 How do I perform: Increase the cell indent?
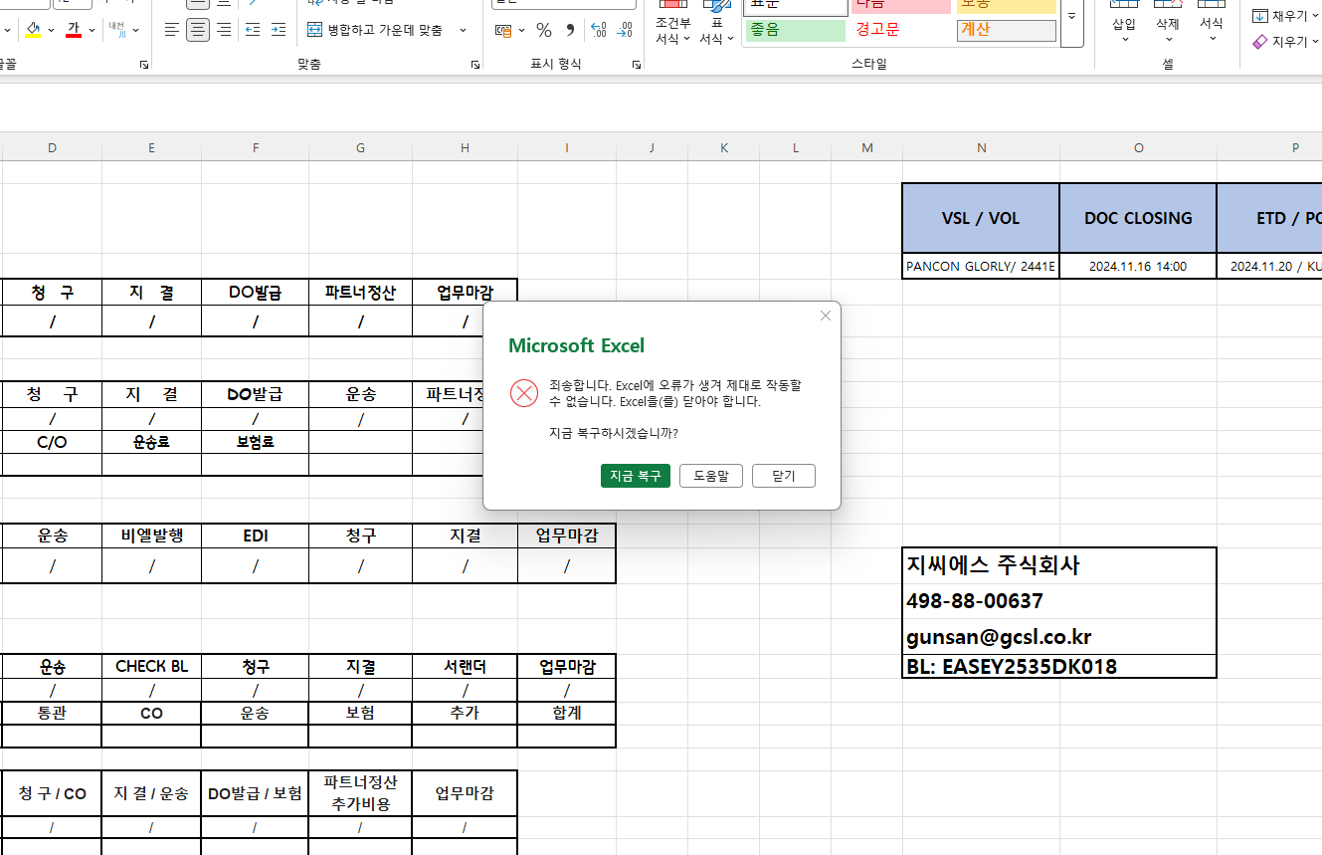(x=279, y=30)
